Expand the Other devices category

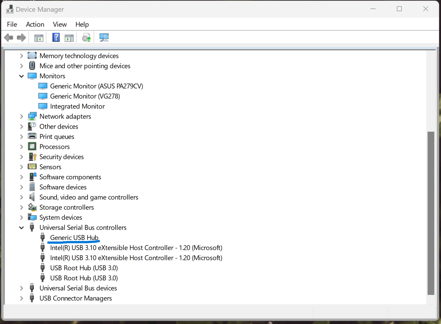point(21,126)
